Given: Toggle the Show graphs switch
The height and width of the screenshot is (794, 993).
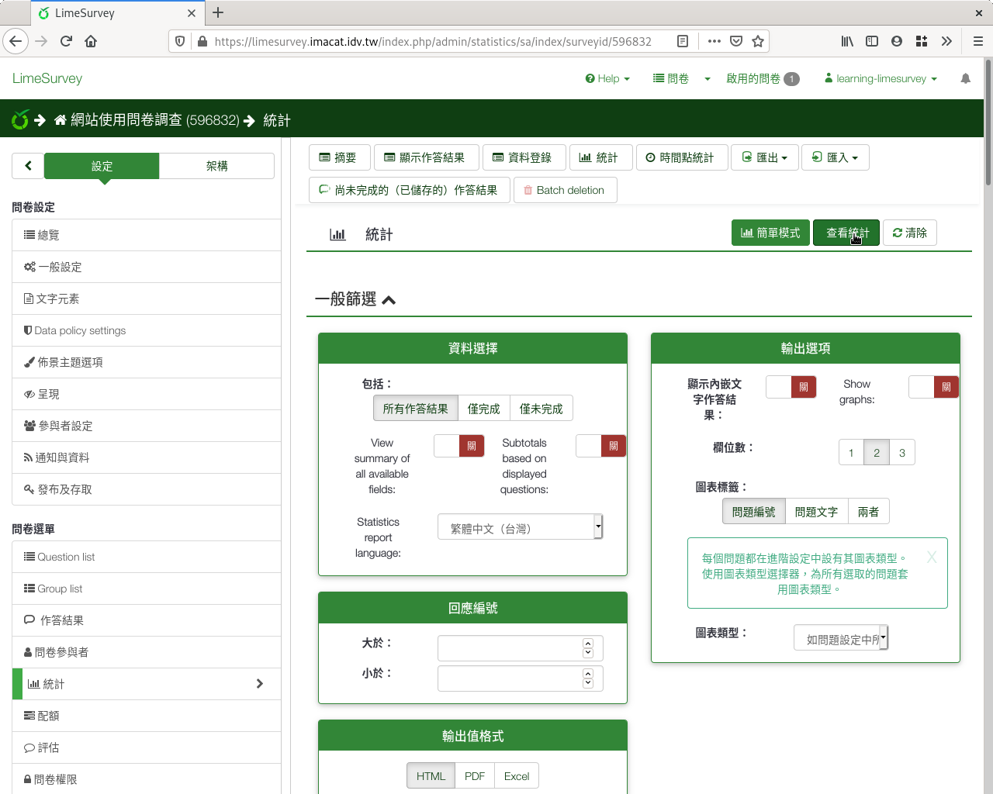Looking at the screenshot, I should 933,387.
